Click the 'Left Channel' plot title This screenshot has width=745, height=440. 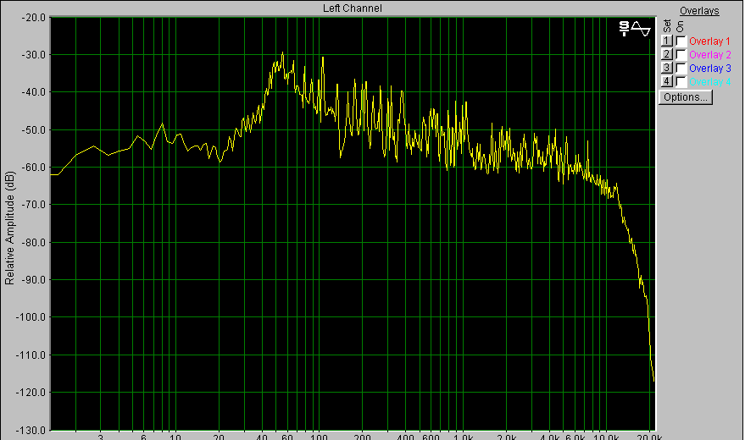pyautogui.click(x=352, y=8)
